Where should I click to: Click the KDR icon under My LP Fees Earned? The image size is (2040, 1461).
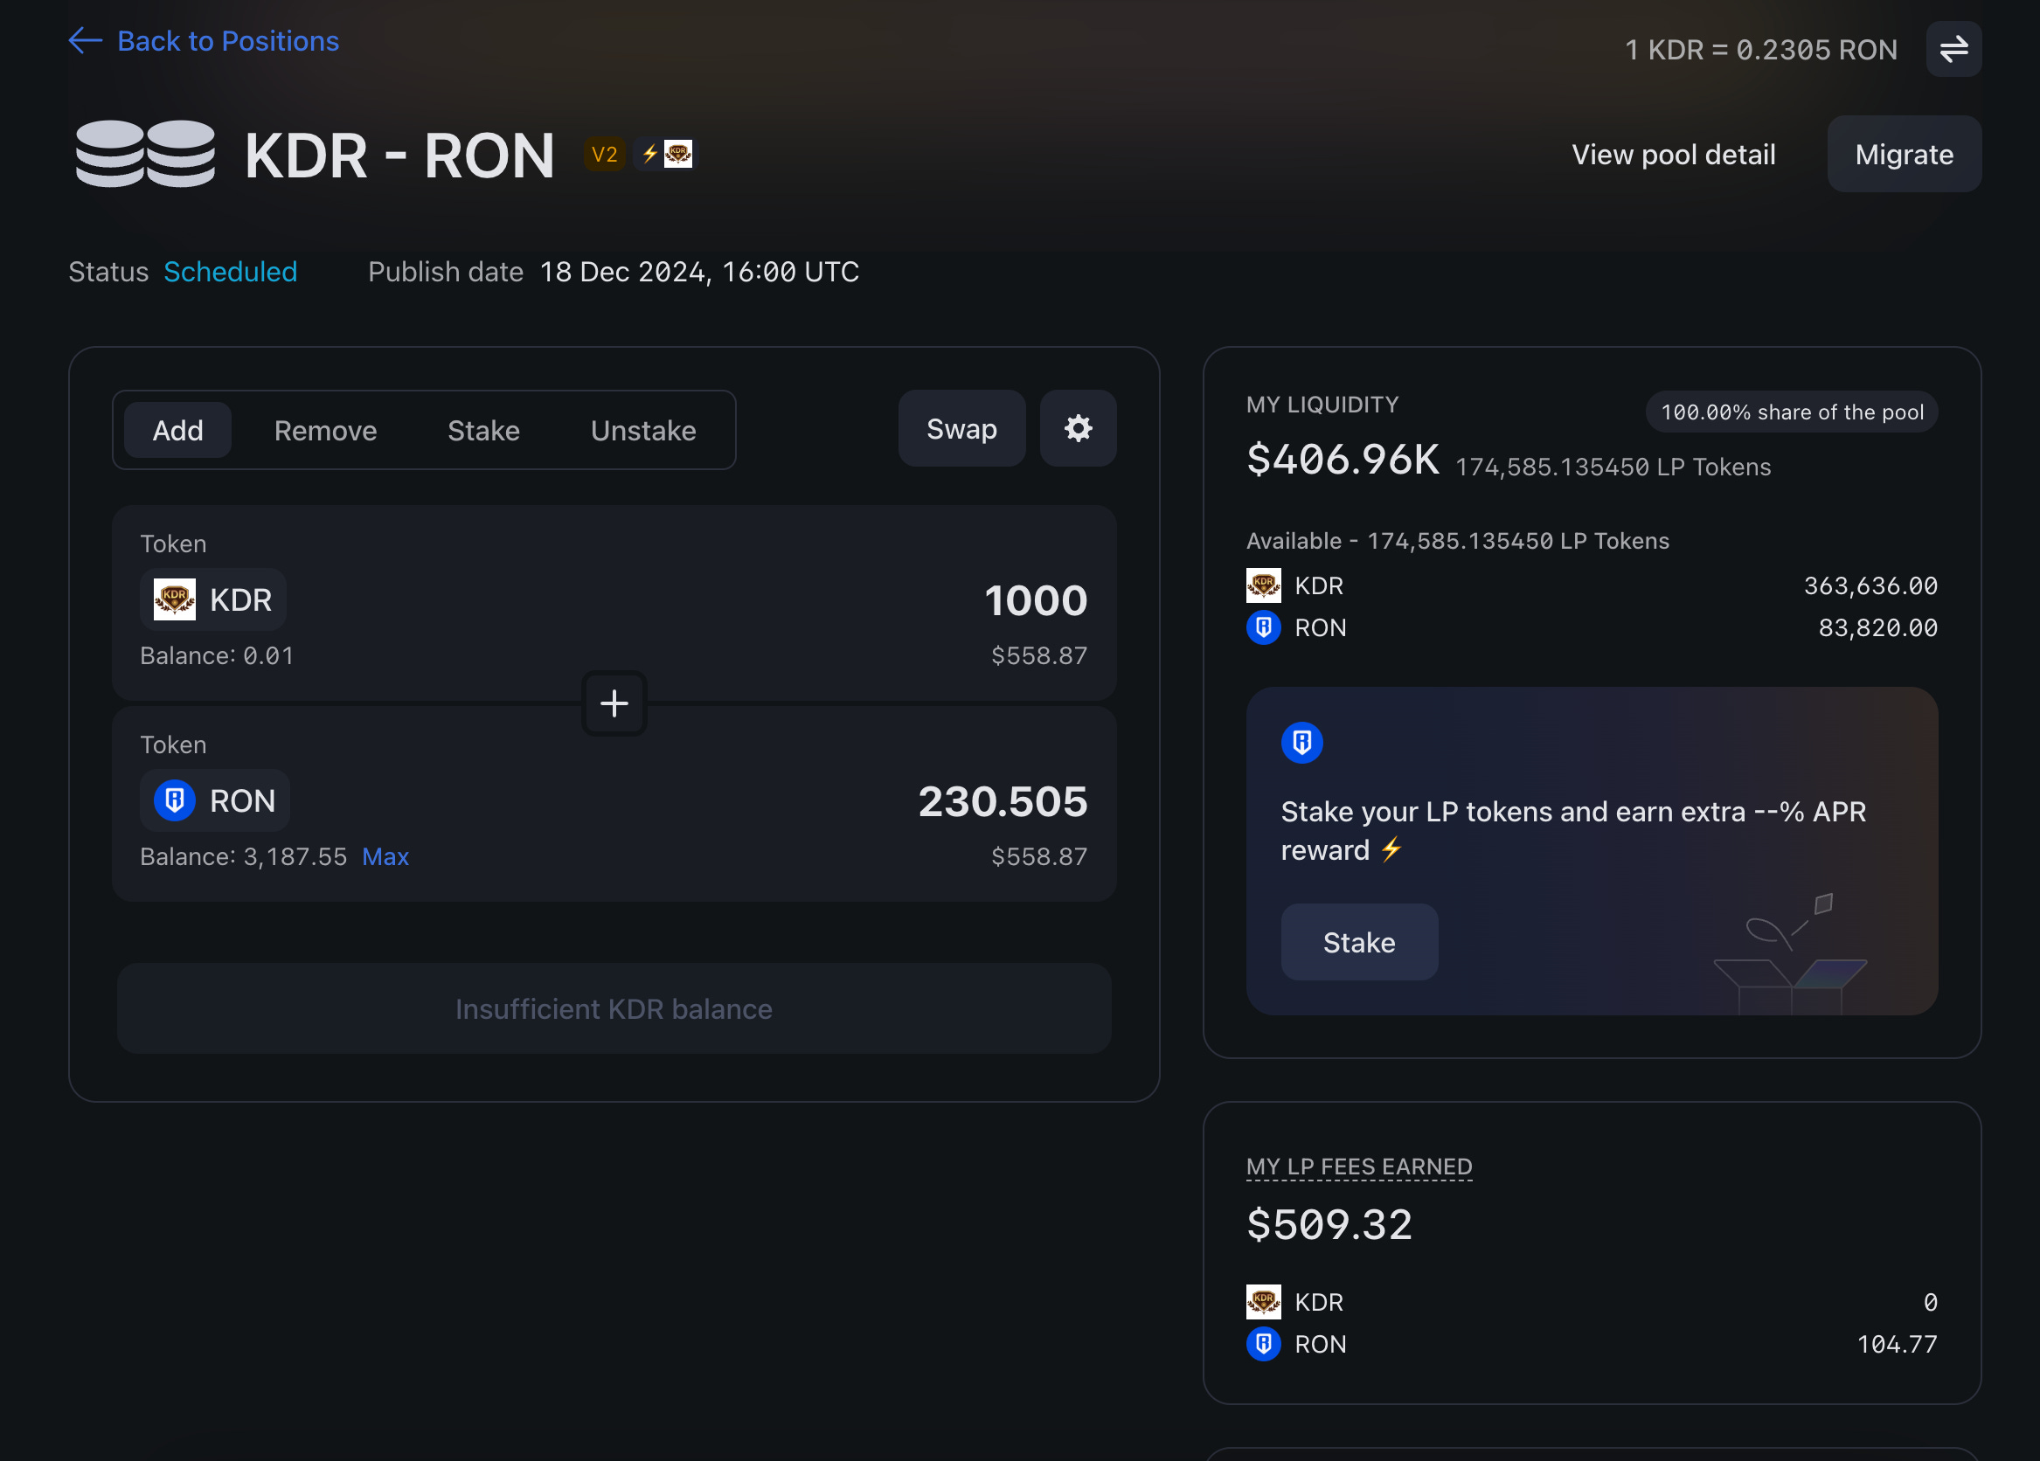pos(1263,1302)
